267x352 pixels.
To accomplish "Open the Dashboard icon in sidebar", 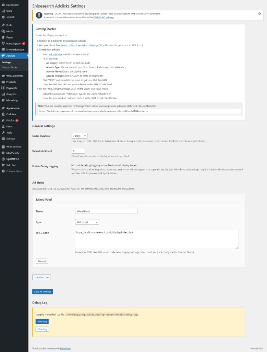I will 3,5.
